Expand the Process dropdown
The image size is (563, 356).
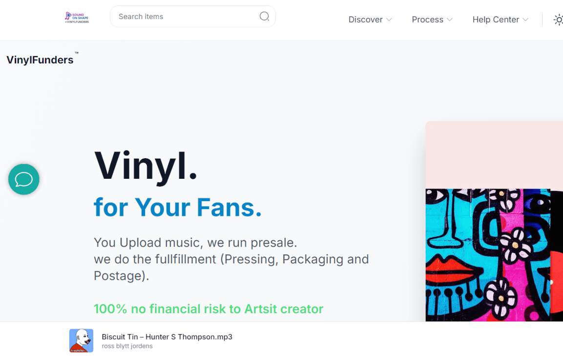[x=432, y=20]
